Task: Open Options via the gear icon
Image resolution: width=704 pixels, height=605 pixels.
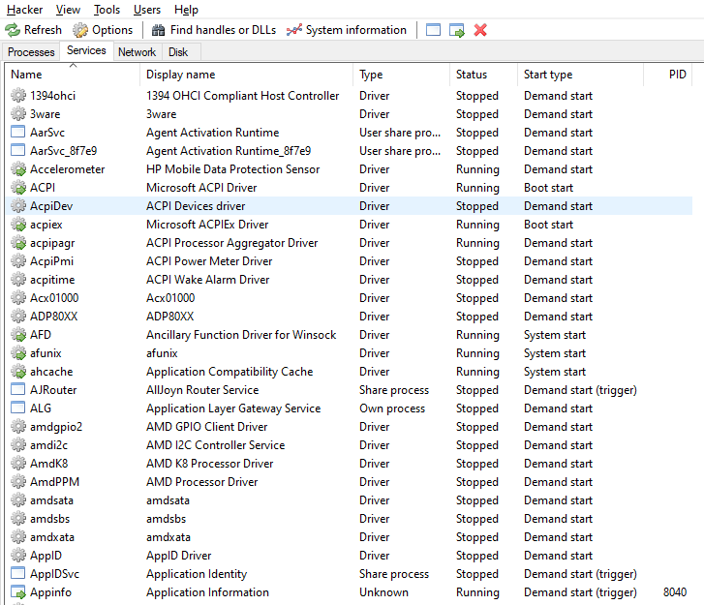Action: pos(80,30)
